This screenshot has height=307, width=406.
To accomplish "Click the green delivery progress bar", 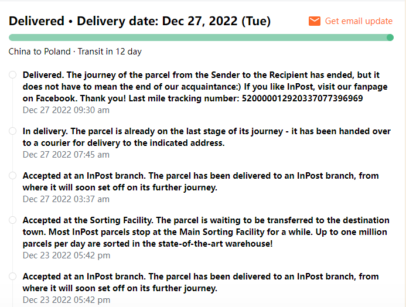I will point(199,38).
